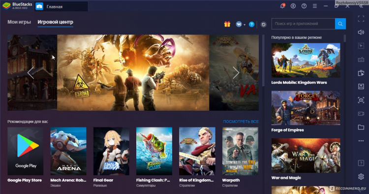This screenshot has height=194, width=369.
Task: Switch to the Игровой центр tab
Action: point(55,22)
